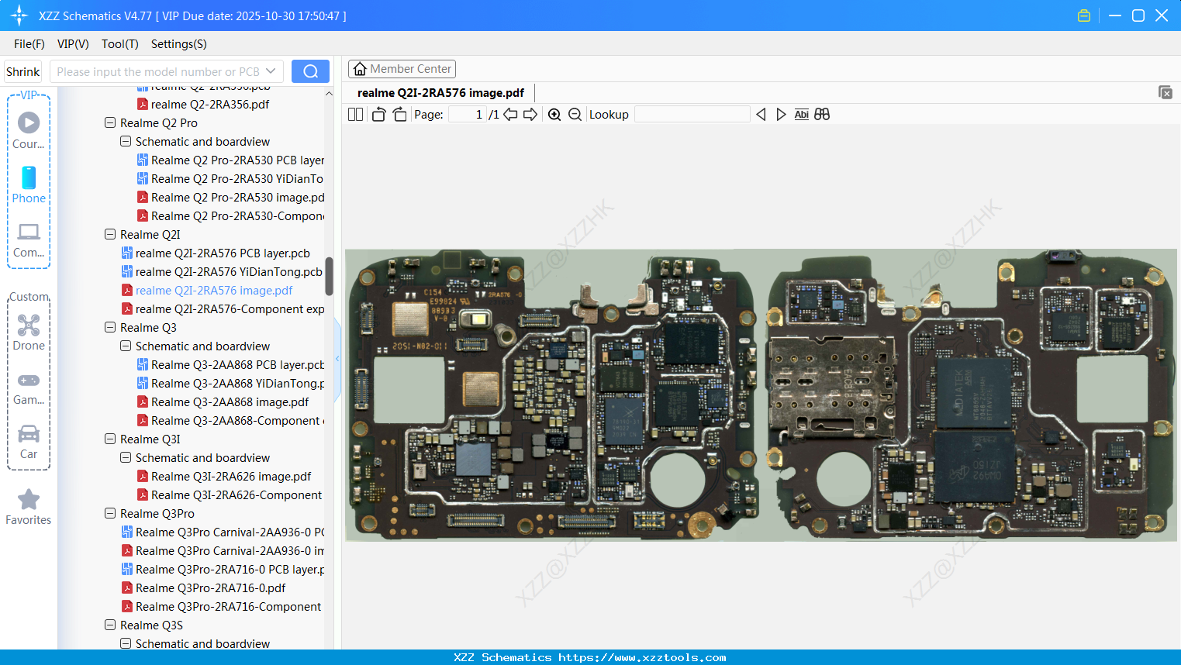Find the previous lookup match
The image size is (1181, 665).
pos(761,115)
